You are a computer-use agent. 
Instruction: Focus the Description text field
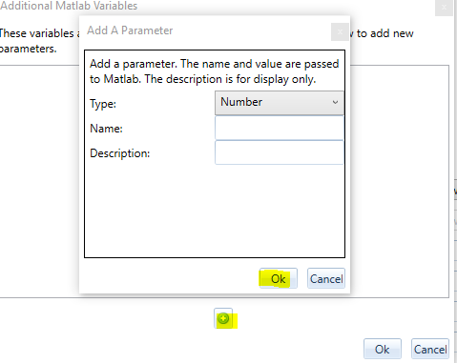pyautogui.click(x=280, y=152)
